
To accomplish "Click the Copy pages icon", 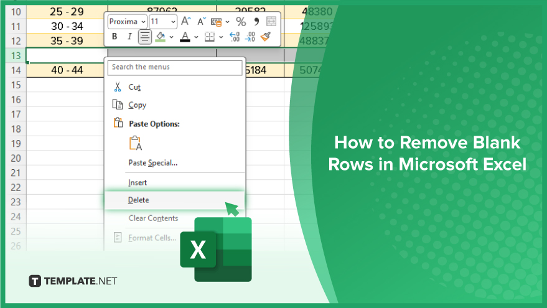I will click(118, 105).
